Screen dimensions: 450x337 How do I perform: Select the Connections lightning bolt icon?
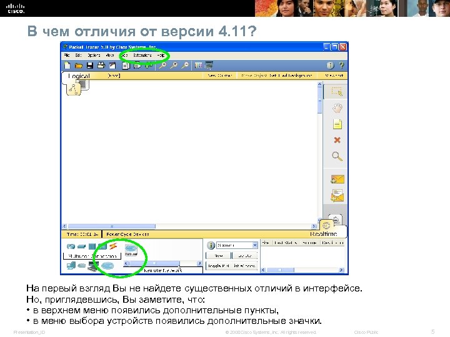coord(113,246)
